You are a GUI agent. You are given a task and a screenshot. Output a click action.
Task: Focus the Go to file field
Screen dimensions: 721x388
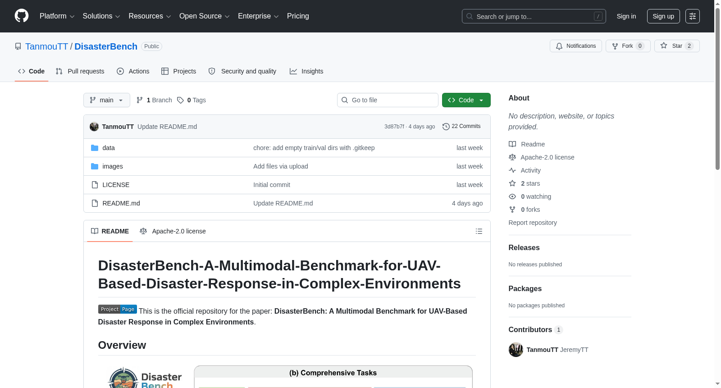pyautogui.click(x=388, y=100)
